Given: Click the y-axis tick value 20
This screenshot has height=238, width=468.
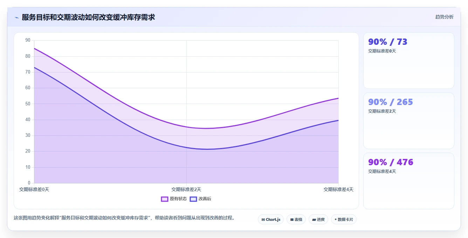Looking at the screenshot, I should click(28, 152).
